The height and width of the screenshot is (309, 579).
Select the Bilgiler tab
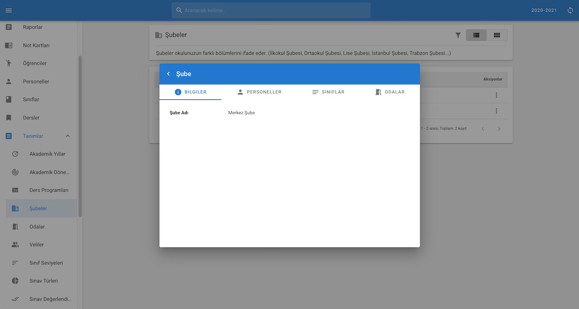tap(191, 92)
